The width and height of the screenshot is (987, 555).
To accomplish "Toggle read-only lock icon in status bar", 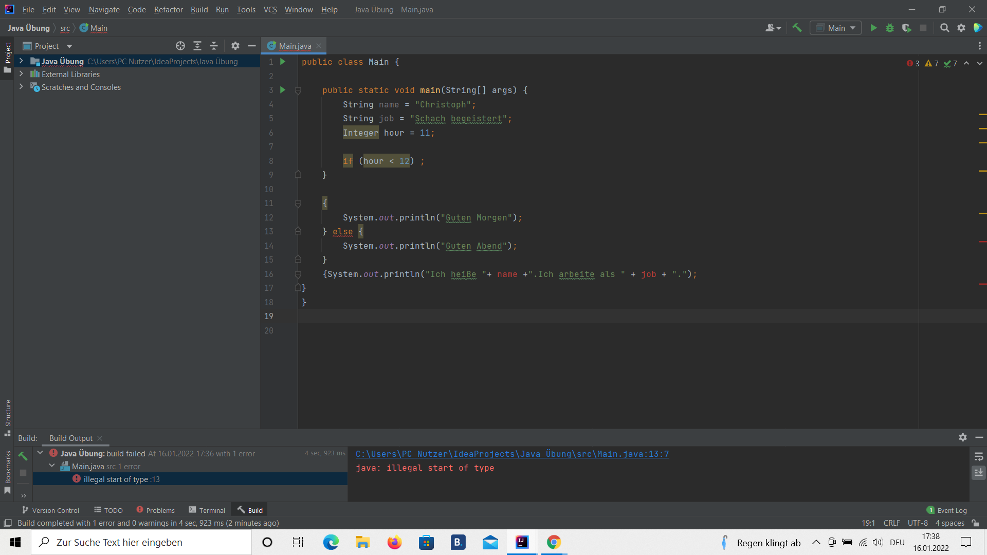I will [x=975, y=523].
